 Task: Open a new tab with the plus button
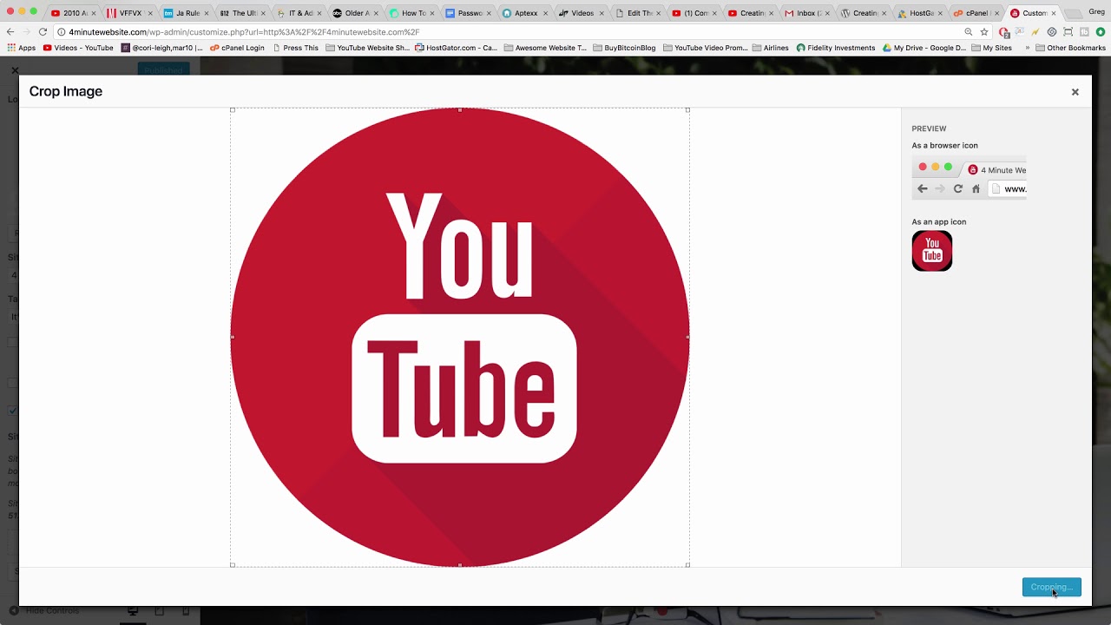coord(1074,13)
